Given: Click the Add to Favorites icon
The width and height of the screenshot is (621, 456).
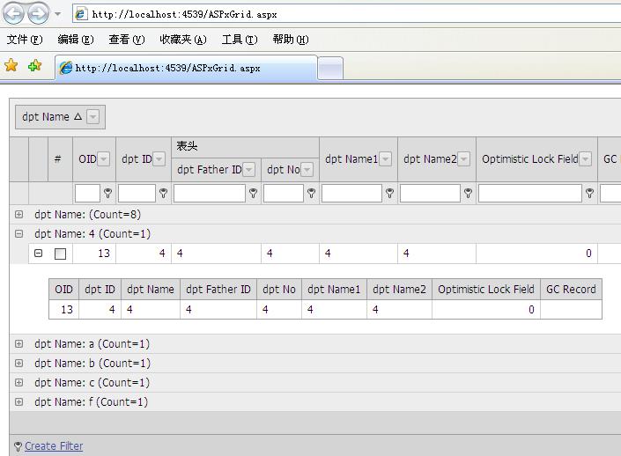Looking at the screenshot, I should pyautogui.click(x=34, y=66).
